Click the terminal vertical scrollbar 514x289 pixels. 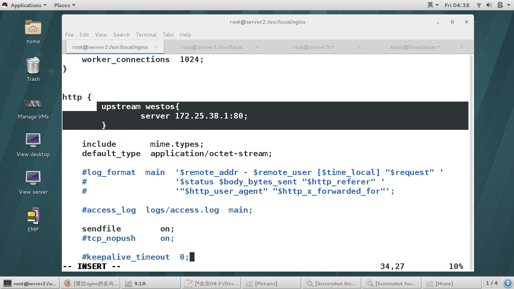[x=471, y=163]
